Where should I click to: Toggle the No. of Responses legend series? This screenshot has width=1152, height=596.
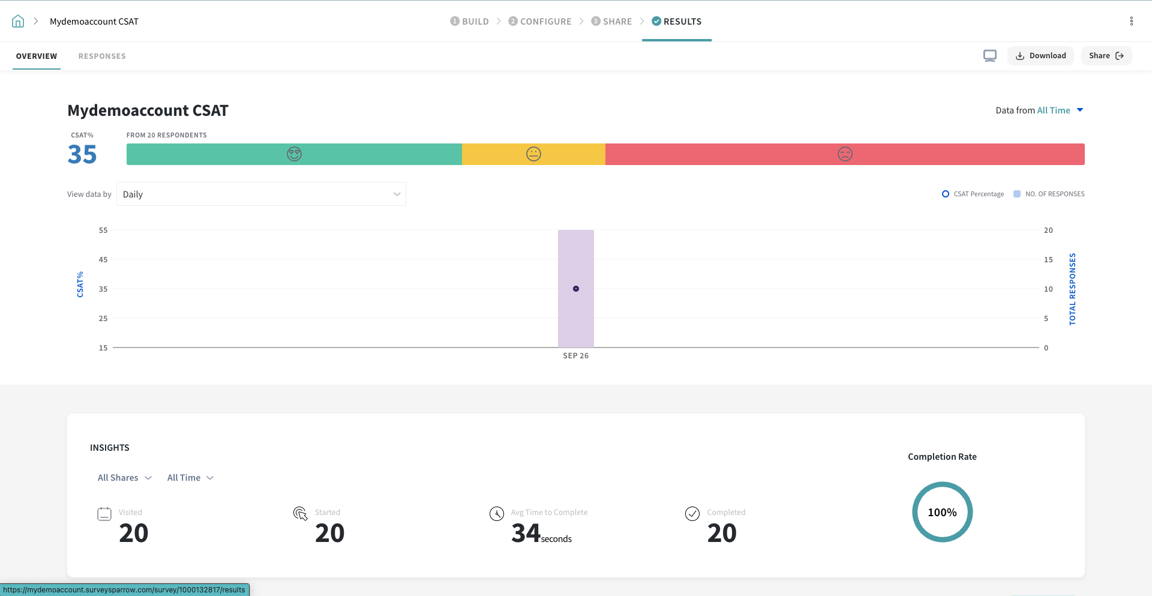pyautogui.click(x=1049, y=194)
